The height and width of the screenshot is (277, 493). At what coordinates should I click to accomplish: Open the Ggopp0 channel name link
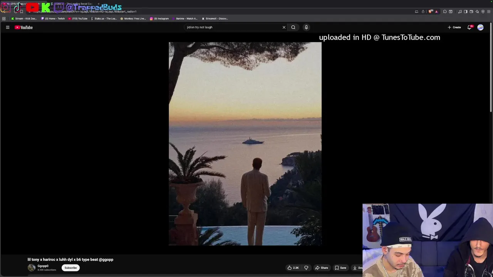(43, 266)
